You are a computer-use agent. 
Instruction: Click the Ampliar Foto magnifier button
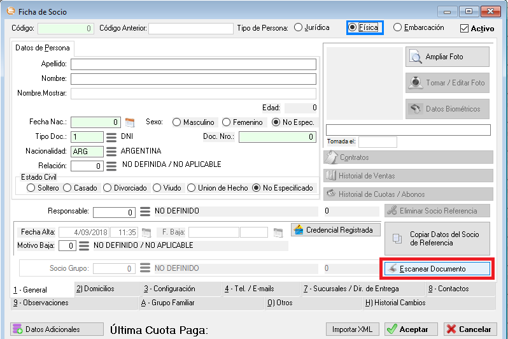pos(447,57)
